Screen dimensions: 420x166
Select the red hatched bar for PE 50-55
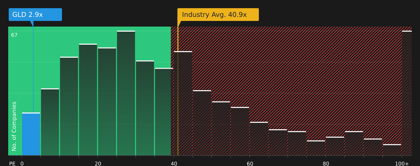(221, 128)
